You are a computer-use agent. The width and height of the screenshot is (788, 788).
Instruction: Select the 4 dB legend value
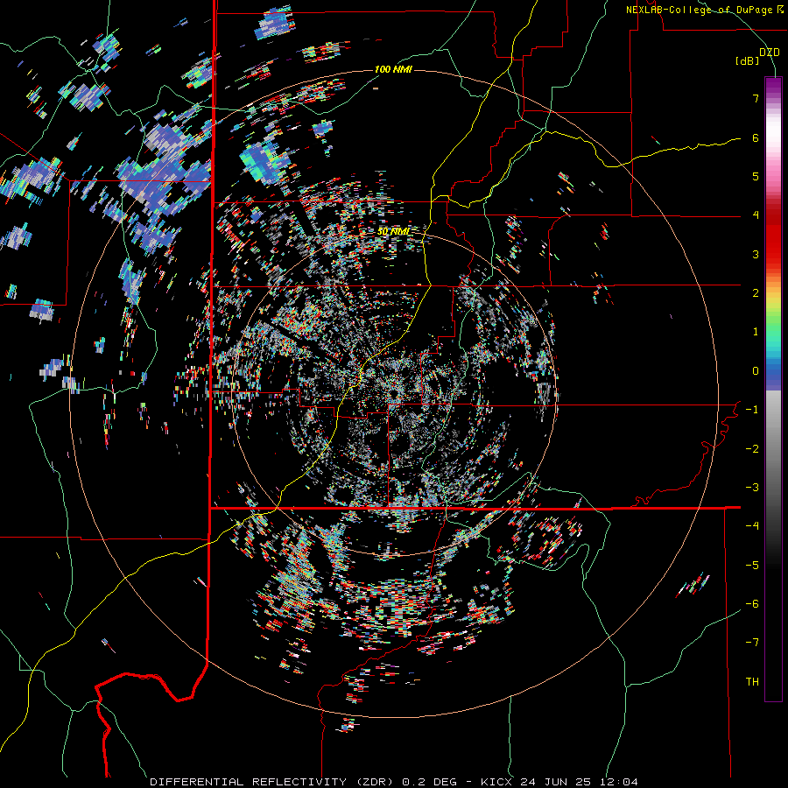coord(756,215)
